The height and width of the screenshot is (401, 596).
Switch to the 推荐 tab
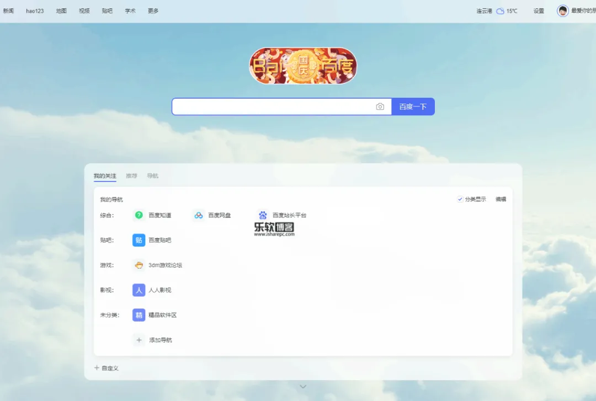tap(131, 175)
